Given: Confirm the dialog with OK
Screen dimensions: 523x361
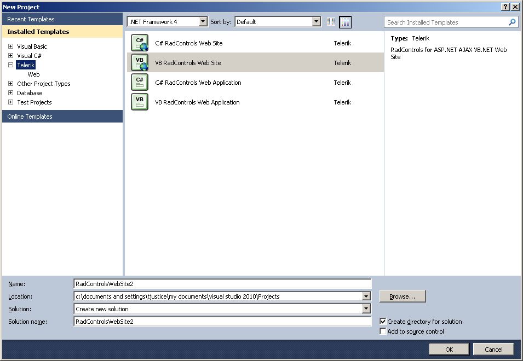Looking at the screenshot, I should pyautogui.click(x=449, y=350).
